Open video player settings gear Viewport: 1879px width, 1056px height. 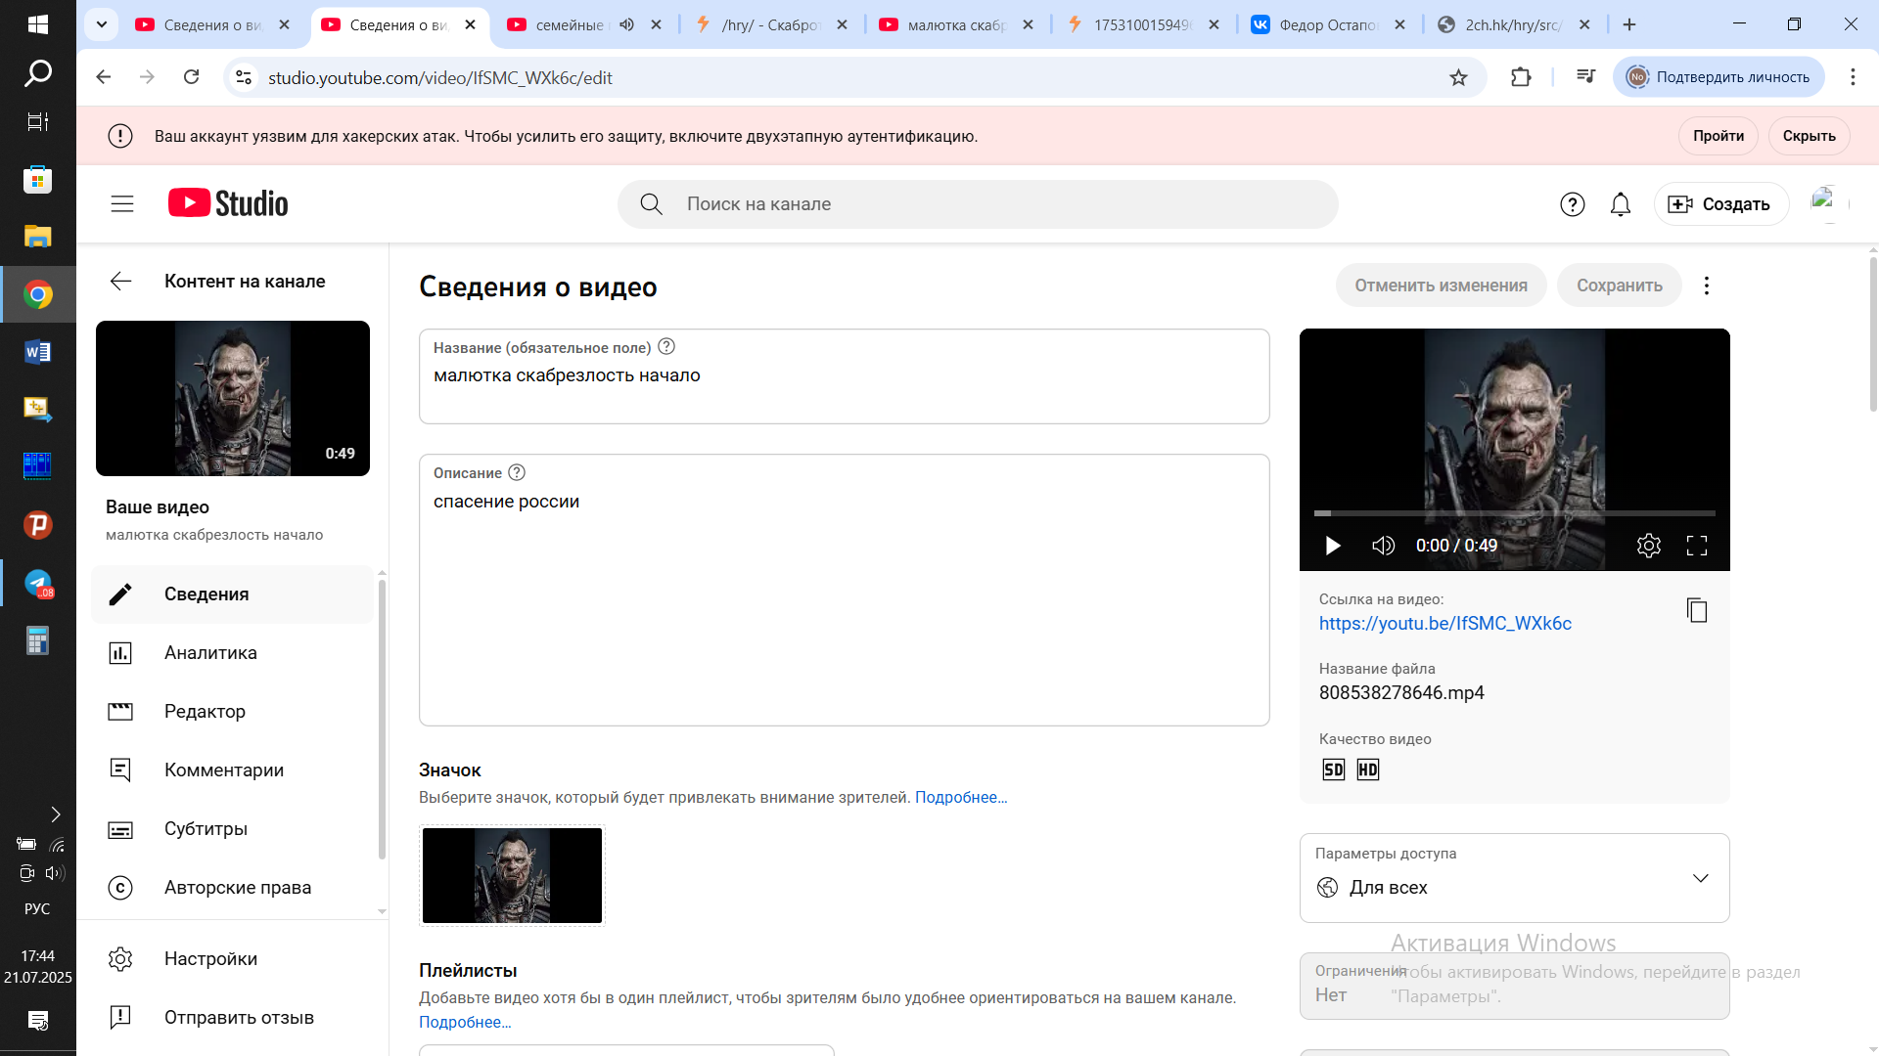(1649, 546)
